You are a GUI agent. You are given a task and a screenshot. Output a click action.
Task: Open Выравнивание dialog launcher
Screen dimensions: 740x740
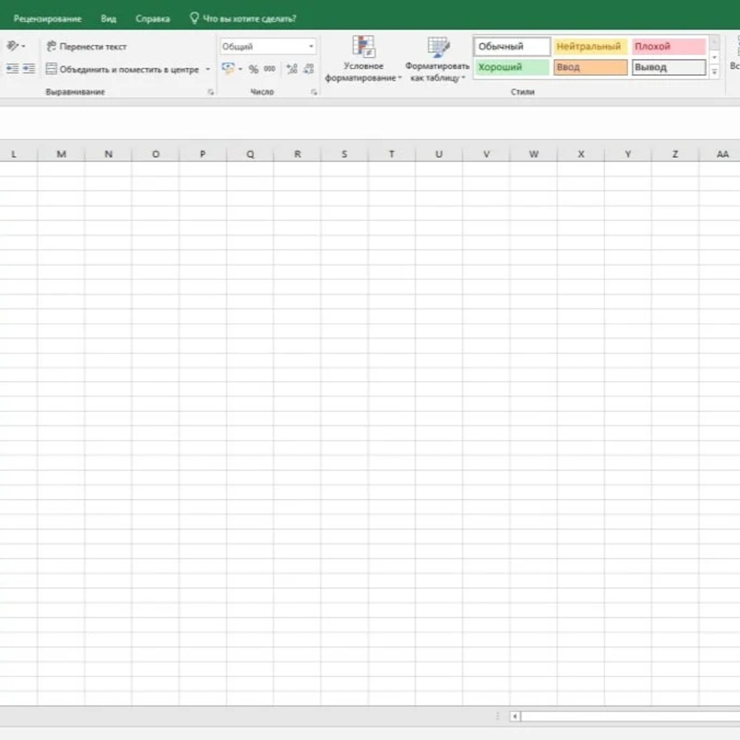pyautogui.click(x=211, y=92)
